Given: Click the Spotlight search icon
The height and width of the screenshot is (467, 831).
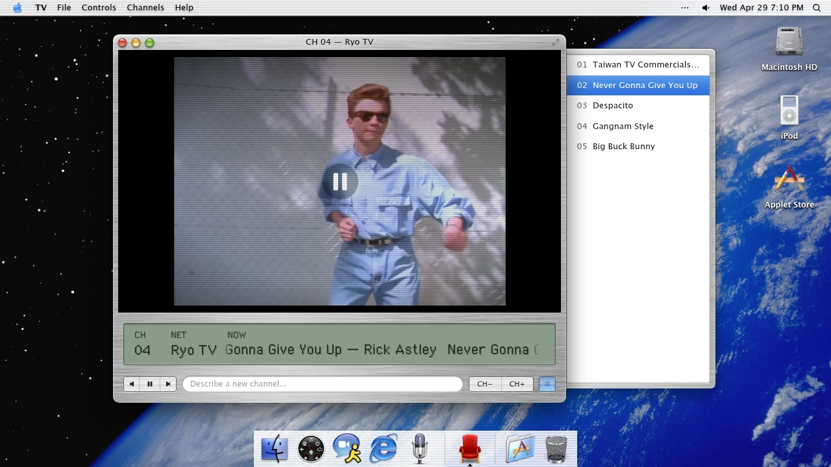Looking at the screenshot, I should click(817, 8).
